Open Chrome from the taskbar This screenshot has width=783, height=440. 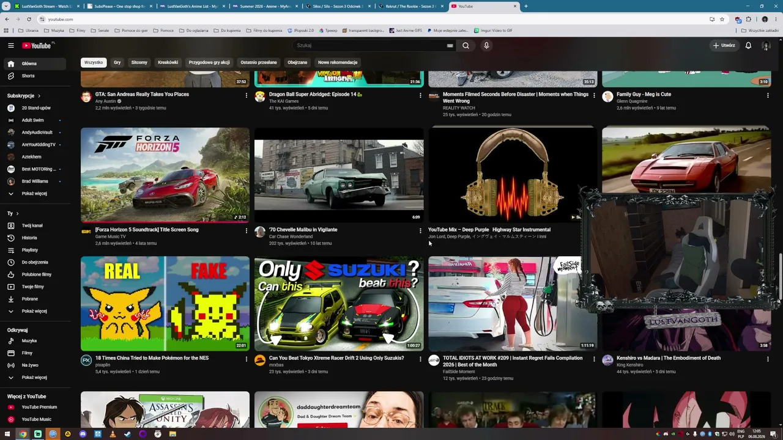click(23, 434)
